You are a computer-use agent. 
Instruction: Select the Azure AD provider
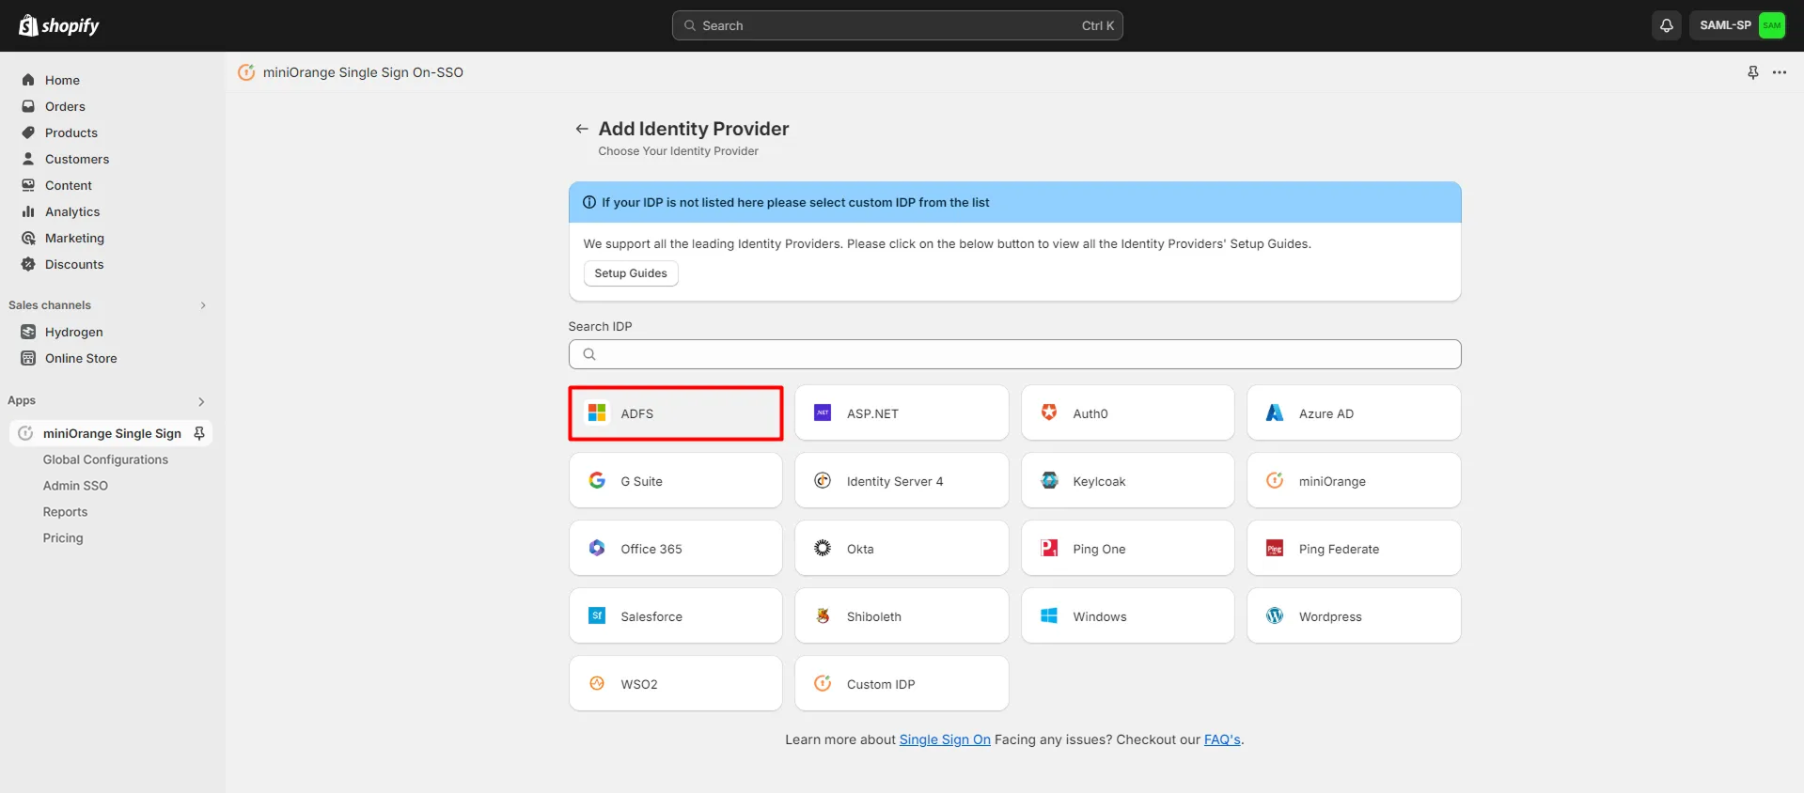point(1354,412)
